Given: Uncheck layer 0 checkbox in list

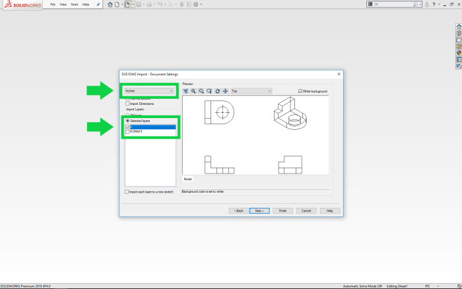Looking at the screenshot, I should [127, 127].
